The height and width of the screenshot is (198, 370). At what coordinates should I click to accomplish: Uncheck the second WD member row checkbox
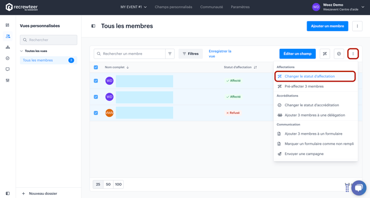click(x=96, y=97)
